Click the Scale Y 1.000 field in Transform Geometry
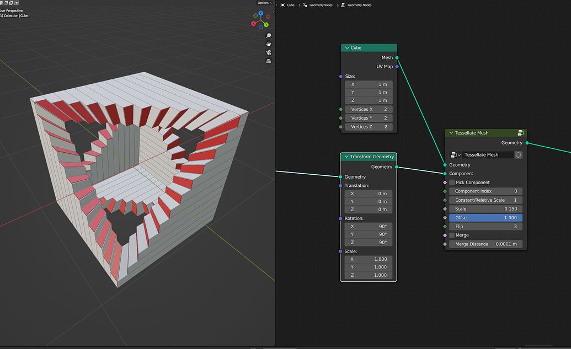The height and width of the screenshot is (349, 571). click(369, 267)
